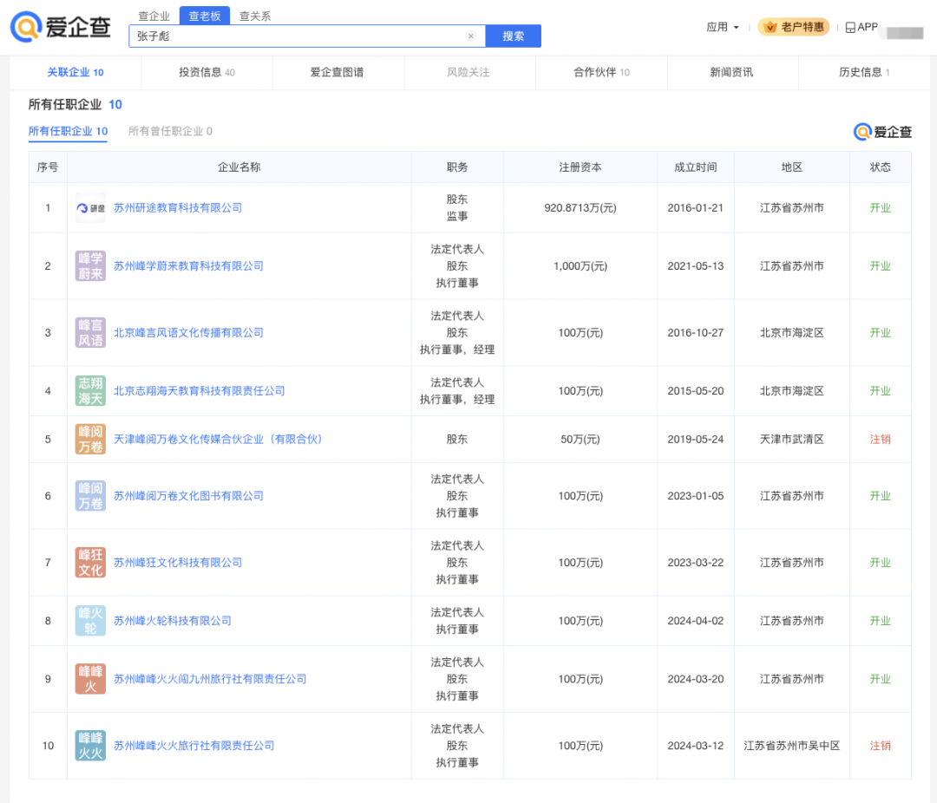Open 北京峰言风语文化传播有限公司 link
Screen dimensions: 937x803
tap(188, 333)
